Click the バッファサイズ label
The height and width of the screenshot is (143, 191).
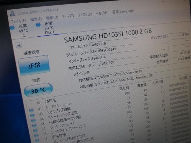[x=159, y=37]
